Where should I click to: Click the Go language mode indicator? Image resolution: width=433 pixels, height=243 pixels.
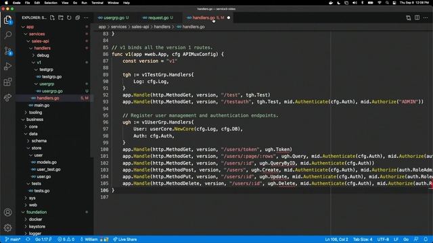pos(406,240)
